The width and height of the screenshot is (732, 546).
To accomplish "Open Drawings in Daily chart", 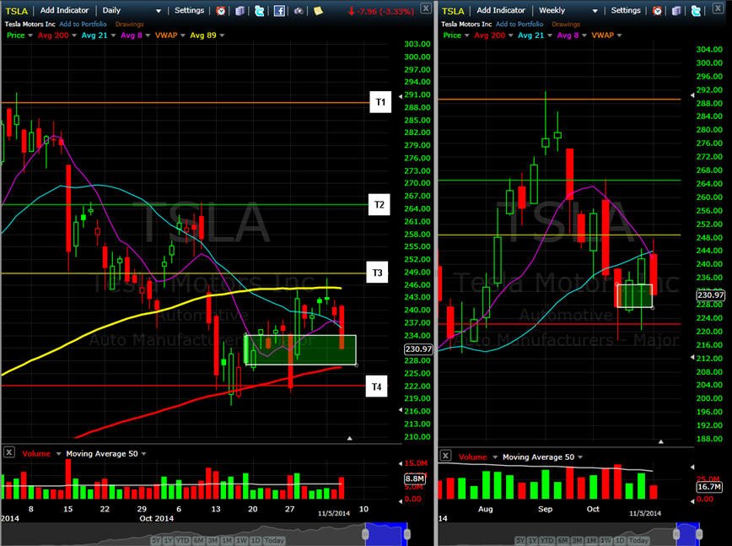I will [x=129, y=24].
